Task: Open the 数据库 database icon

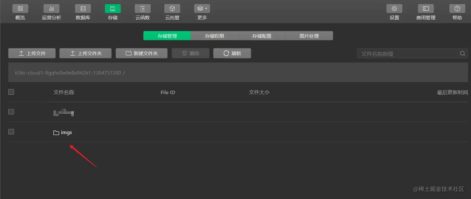Action: click(x=83, y=9)
